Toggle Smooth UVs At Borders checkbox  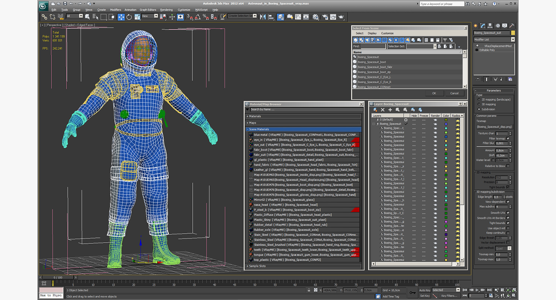pos(508,218)
